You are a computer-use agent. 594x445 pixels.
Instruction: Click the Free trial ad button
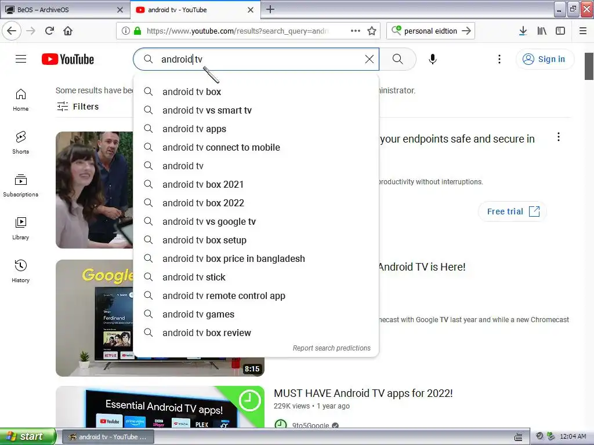click(x=513, y=211)
